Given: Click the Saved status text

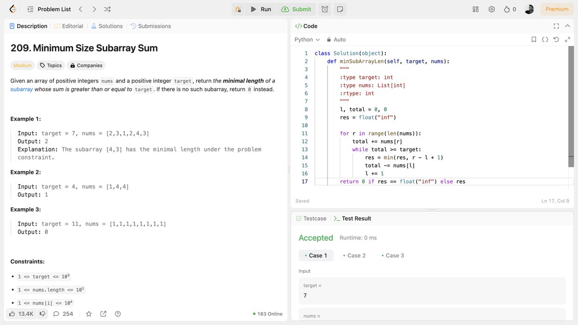Looking at the screenshot, I should 302,201.
